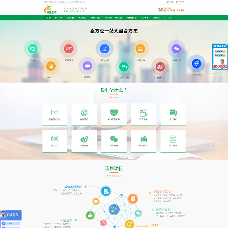Click the blue document node in network diagram
Viewport: 228px width, 228px height.
pyautogui.click(x=106, y=191)
